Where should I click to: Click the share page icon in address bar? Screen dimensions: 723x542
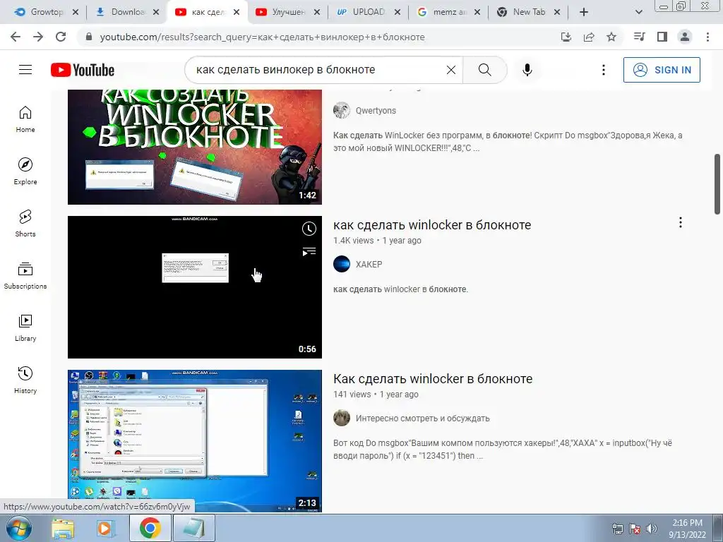tap(589, 37)
